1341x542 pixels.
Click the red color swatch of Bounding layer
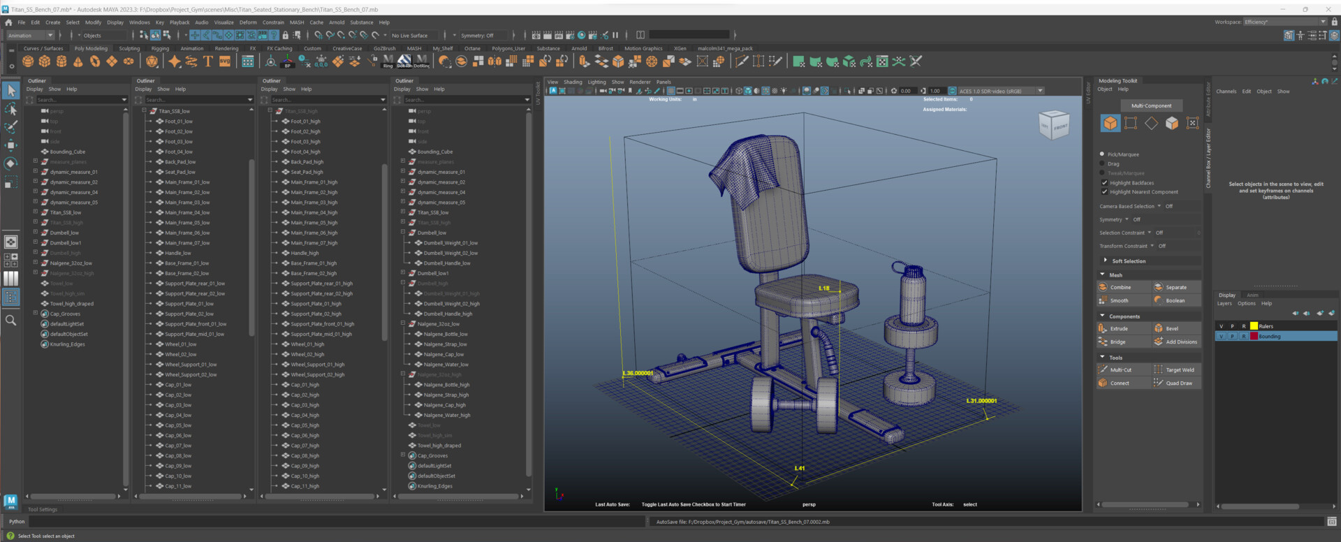1254,337
